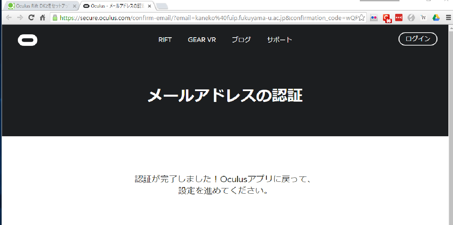
Task: Open the Wikipedia W extension icon
Action: click(x=424, y=18)
